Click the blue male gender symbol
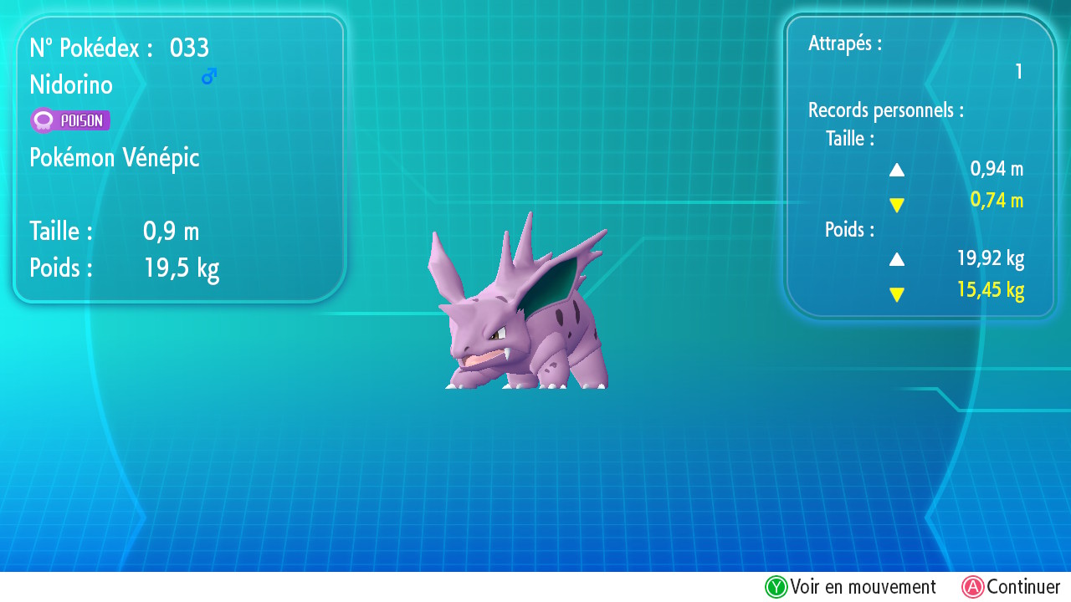 [208, 77]
